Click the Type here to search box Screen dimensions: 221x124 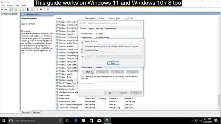click(35, 121)
